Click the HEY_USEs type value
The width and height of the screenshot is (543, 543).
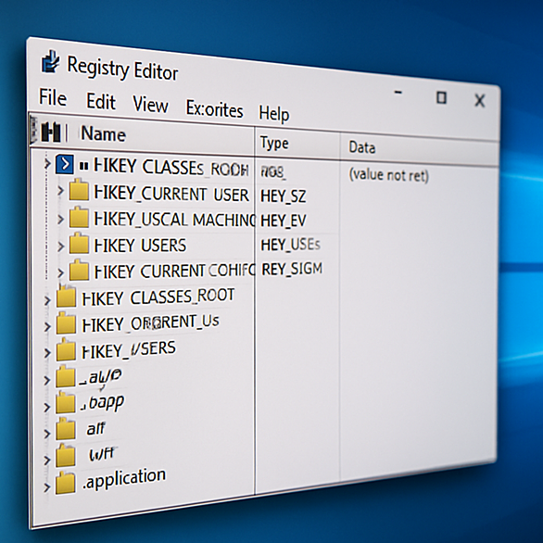(x=290, y=245)
